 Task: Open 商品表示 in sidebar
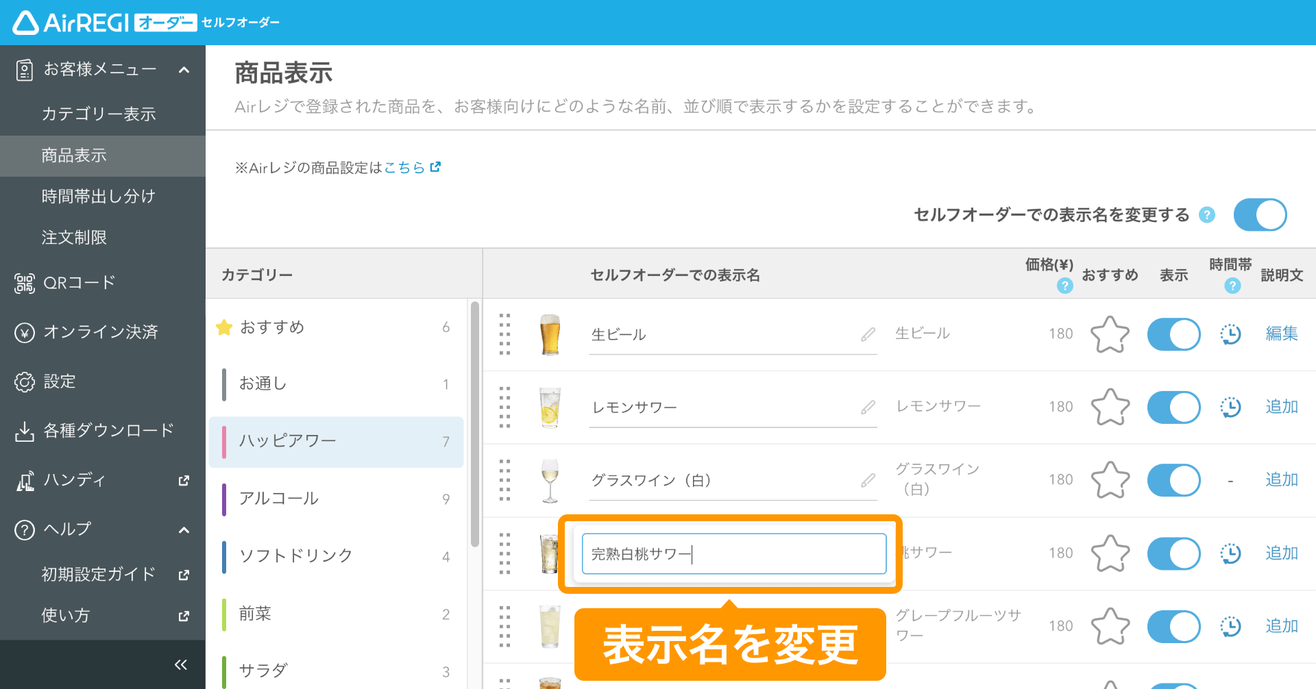point(103,155)
